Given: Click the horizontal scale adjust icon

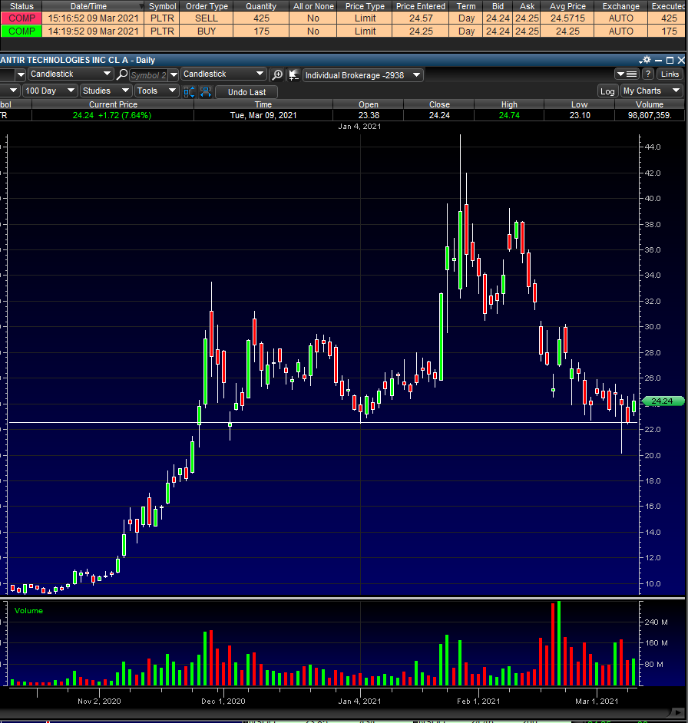Looking at the screenshot, I should tap(206, 92).
